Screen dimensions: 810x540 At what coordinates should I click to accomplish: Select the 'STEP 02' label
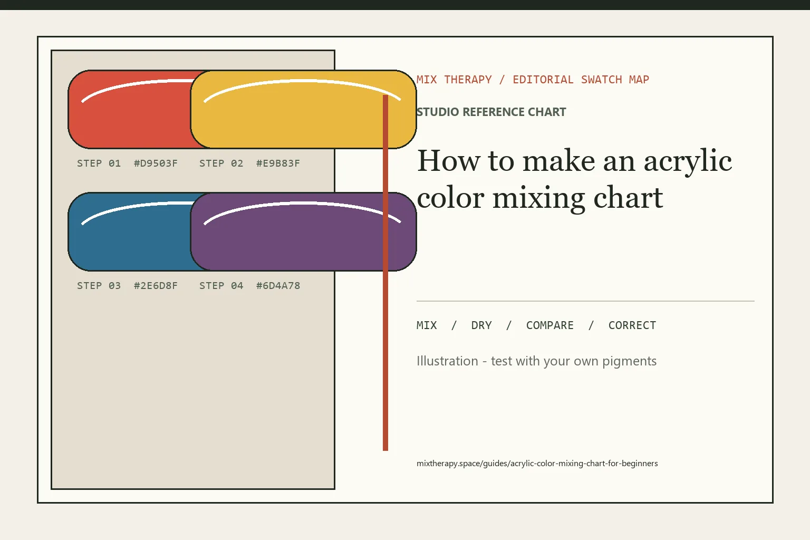(x=221, y=163)
